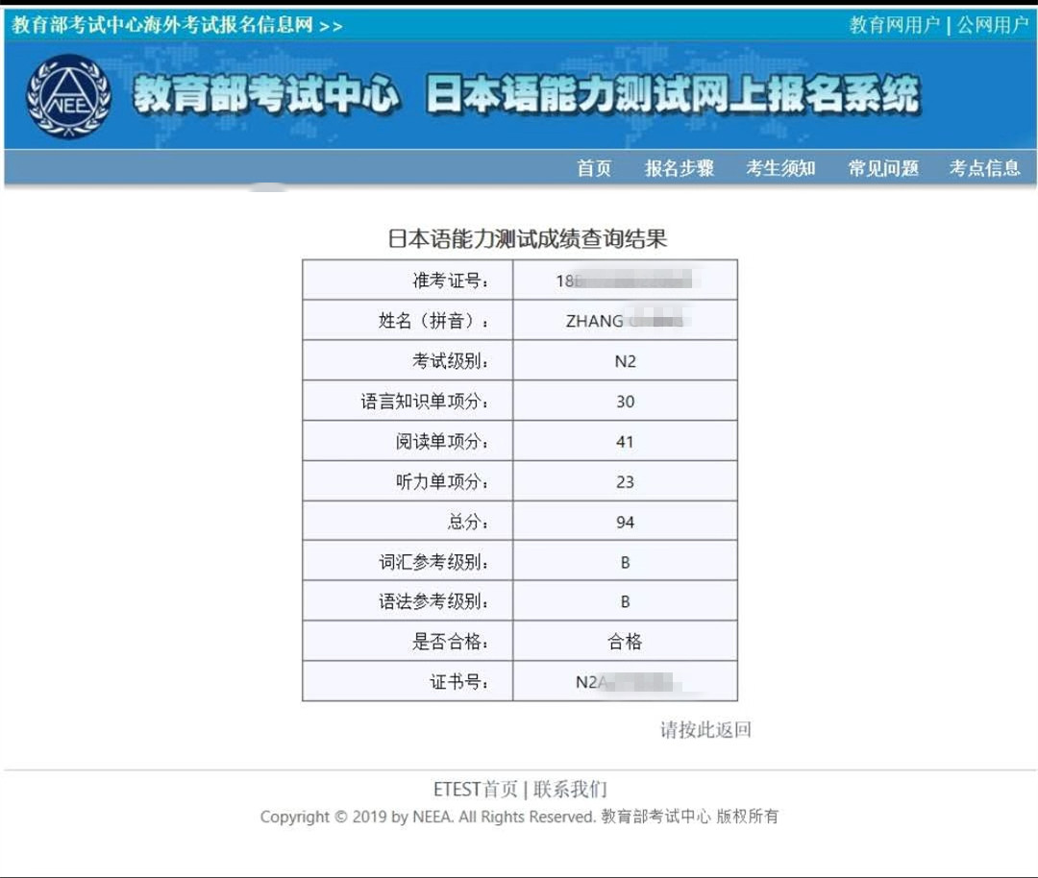1038x878 pixels.
Task: Click the NEEA logo emblem
Action: pyautogui.click(x=68, y=96)
